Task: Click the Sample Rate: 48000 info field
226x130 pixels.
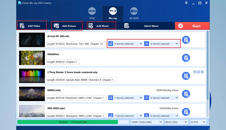Action: pos(77,80)
